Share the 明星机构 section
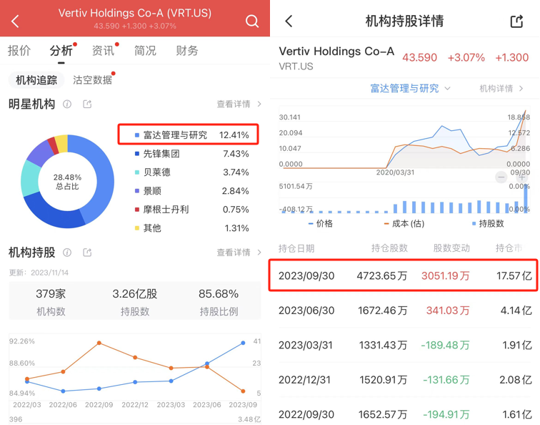The width and height of the screenshot is (540, 425). [87, 104]
